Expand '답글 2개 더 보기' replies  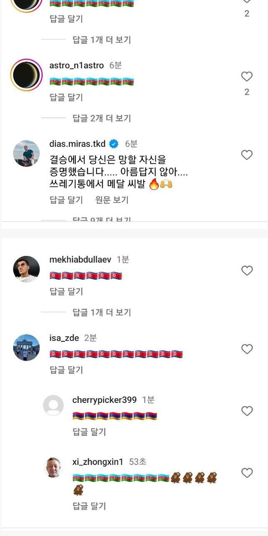[x=102, y=118]
